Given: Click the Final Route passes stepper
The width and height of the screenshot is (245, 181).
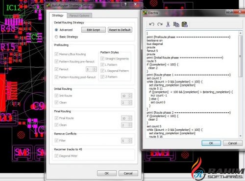Looking at the screenshot, I should pyautogui.click(x=130, y=118).
